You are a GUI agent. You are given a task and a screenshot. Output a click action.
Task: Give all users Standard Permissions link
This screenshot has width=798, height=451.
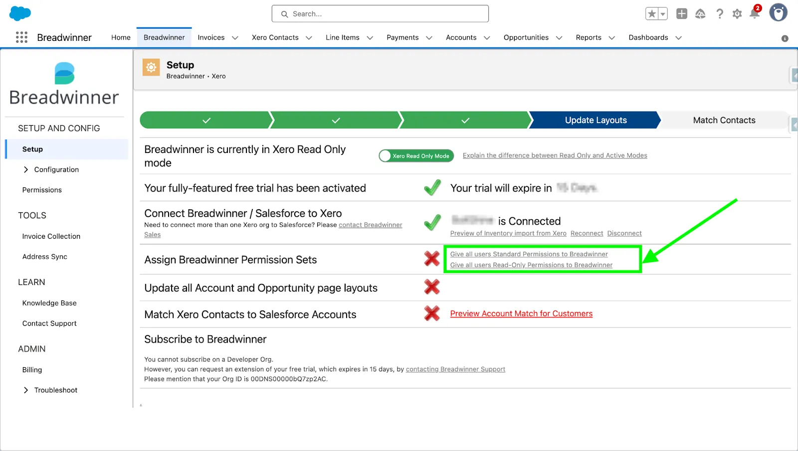pyautogui.click(x=529, y=254)
